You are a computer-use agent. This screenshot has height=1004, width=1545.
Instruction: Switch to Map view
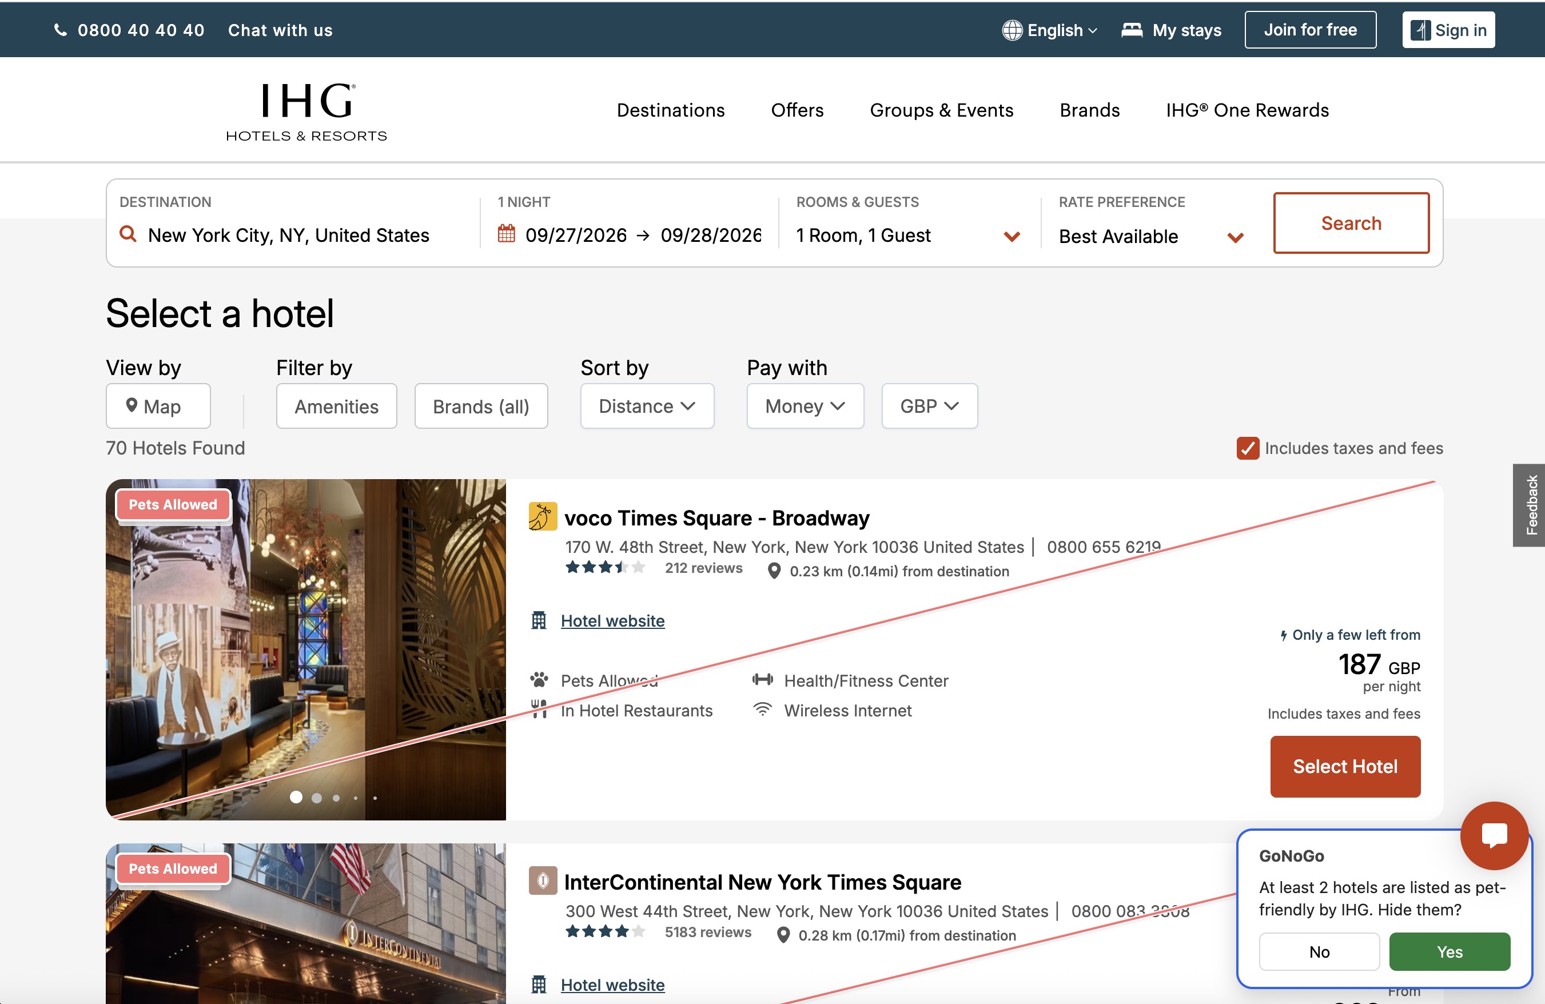(158, 405)
